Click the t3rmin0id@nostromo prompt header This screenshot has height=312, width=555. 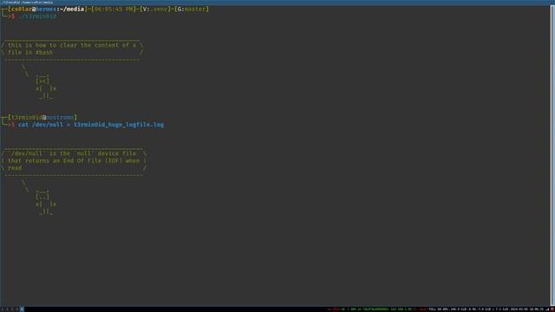(x=42, y=117)
